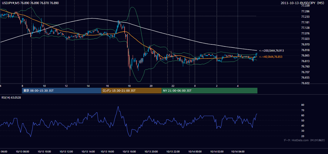Click price axis value 76.970

tap(305, 44)
